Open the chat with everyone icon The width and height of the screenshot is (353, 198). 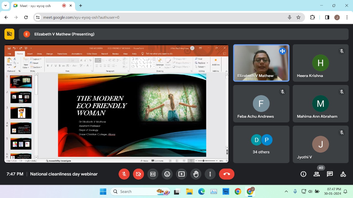coord(330,174)
